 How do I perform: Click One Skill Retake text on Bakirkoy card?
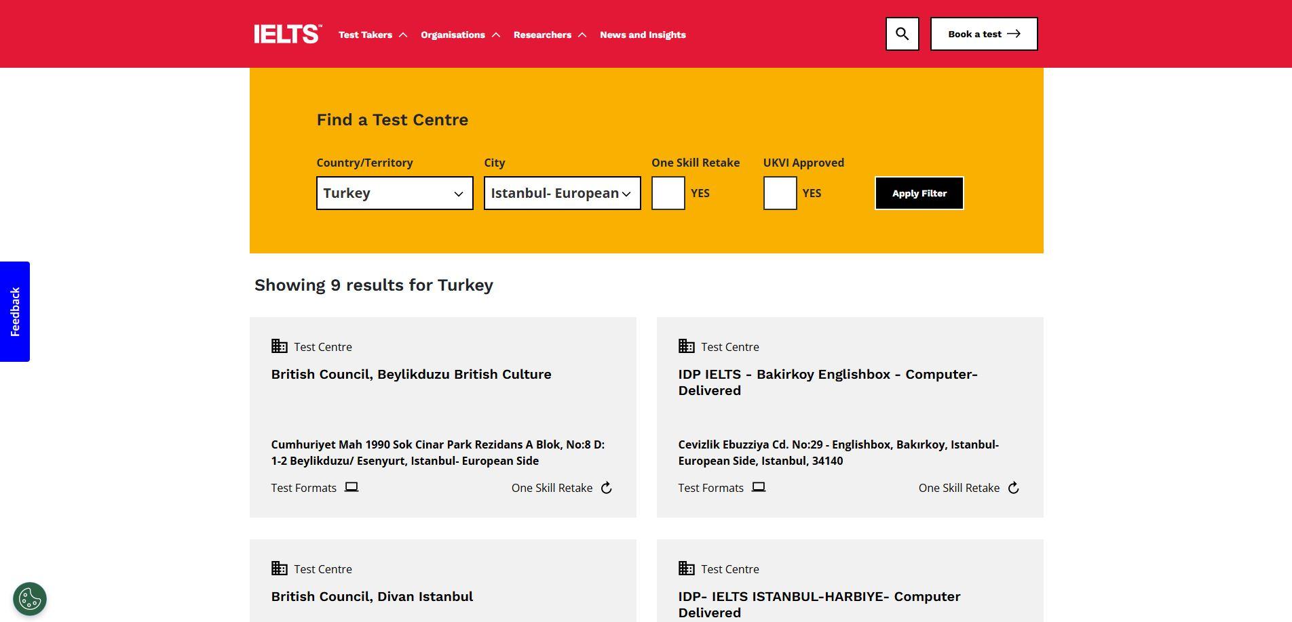(x=959, y=488)
